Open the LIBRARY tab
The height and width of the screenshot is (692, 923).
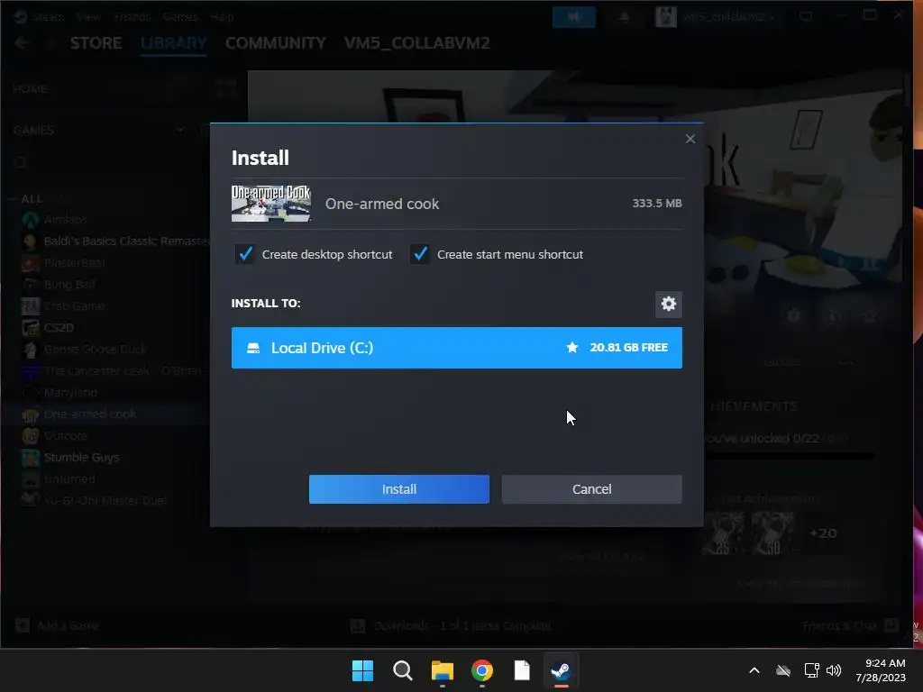pos(174,43)
